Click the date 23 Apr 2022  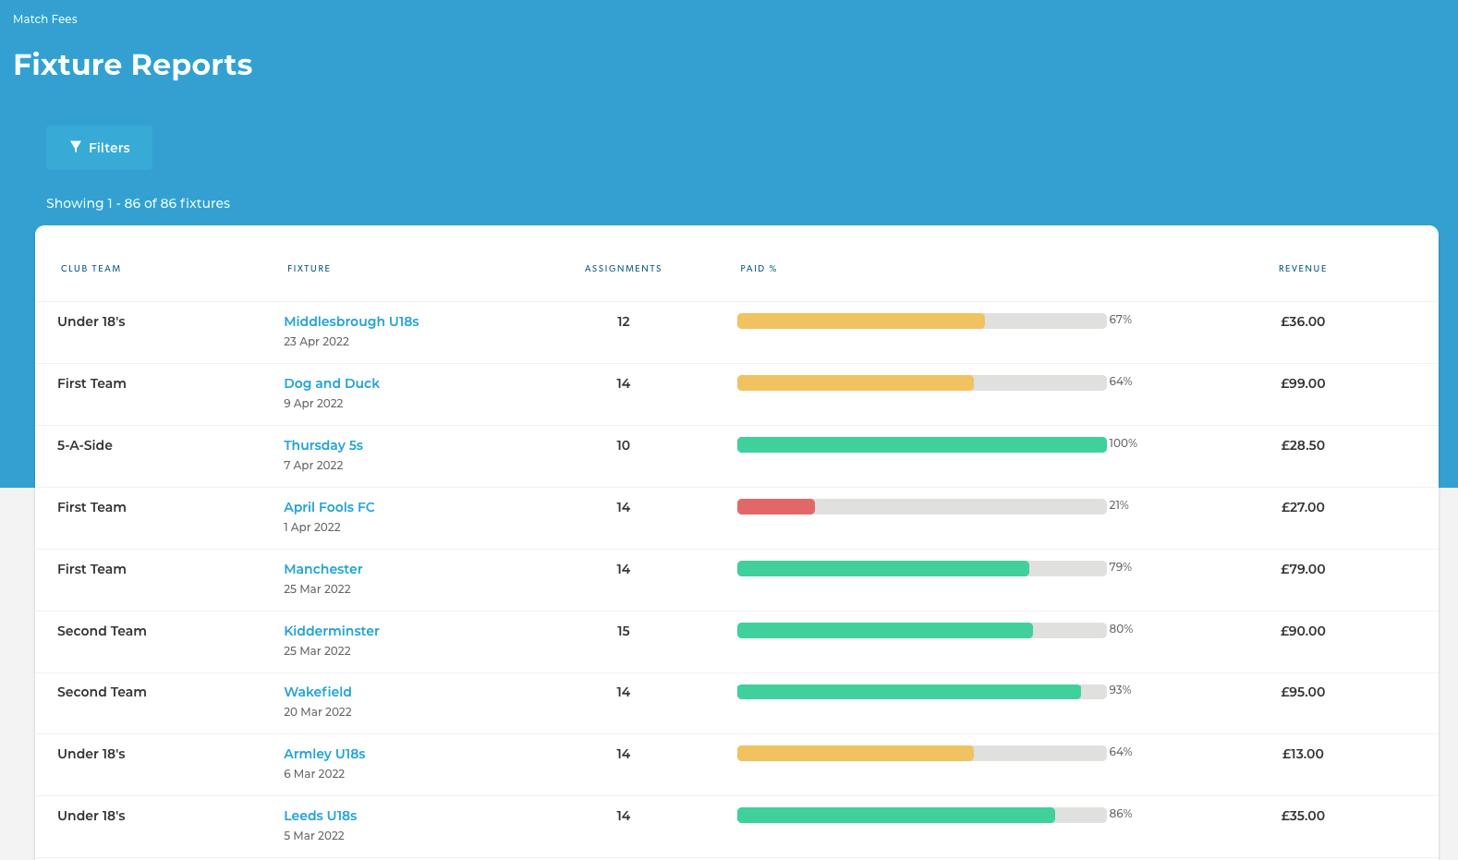[316, 342]
